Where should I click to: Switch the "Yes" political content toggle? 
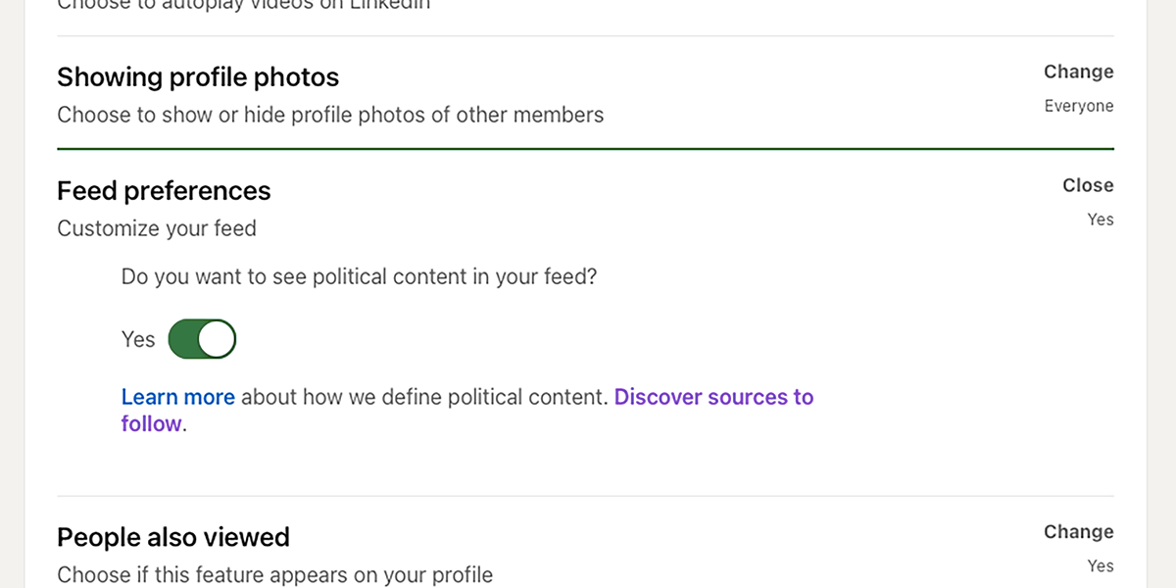[x=202, y=338]
